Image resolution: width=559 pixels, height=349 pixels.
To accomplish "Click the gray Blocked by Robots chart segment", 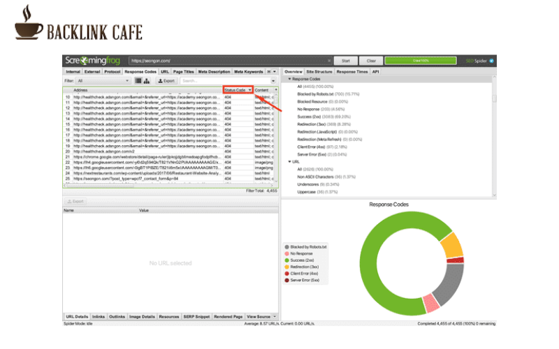I will [x=449, y=283].
